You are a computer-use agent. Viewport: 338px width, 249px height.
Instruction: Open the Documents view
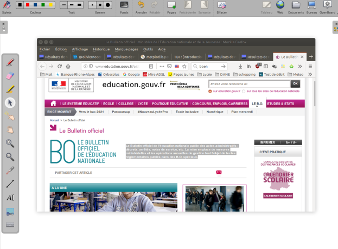tap(296, 5)
